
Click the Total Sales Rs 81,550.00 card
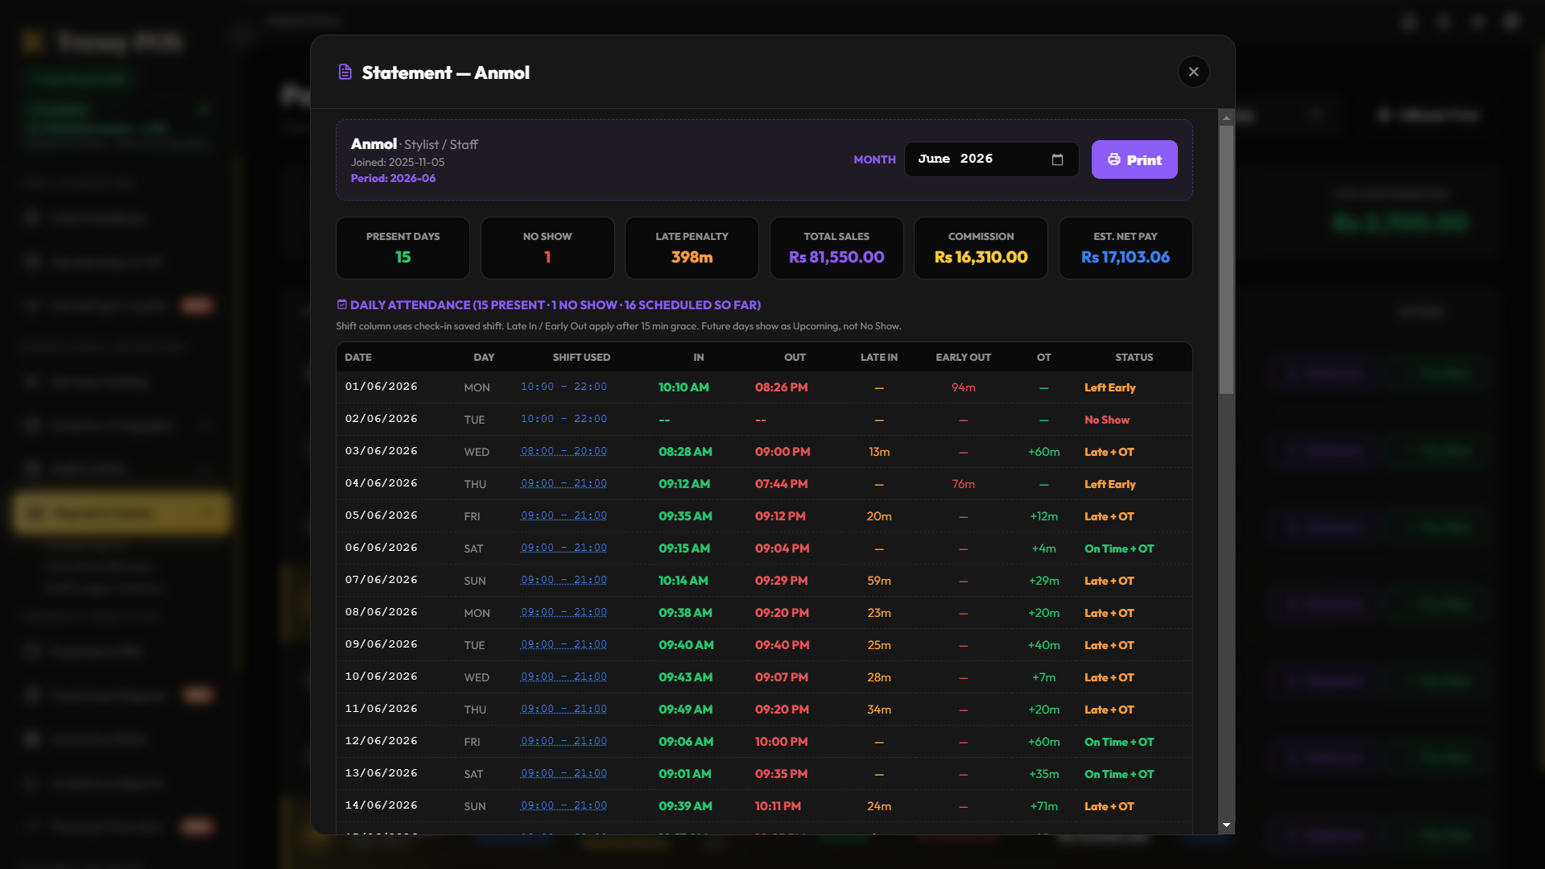(x=837, y=248)
